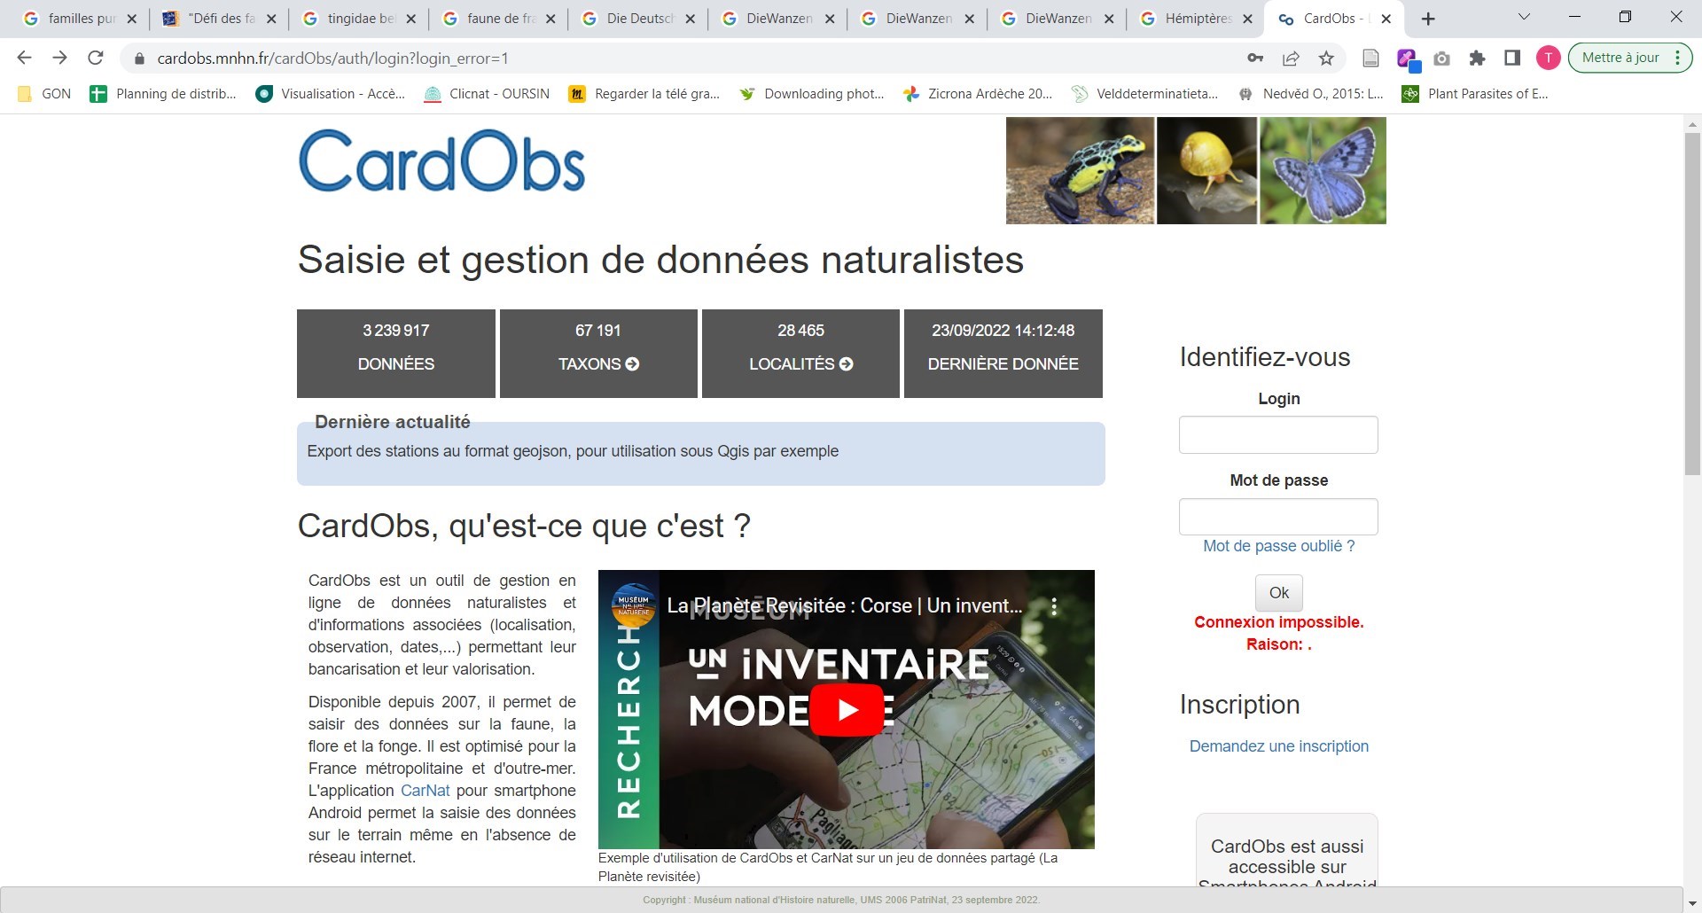
Task: Bookmark this page with the star icon
Action: (x=1326, y=58)
